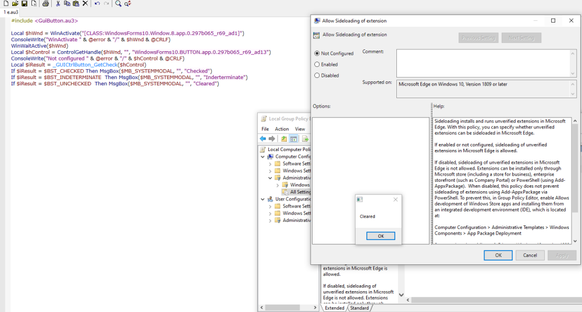Click the message box title icon
This screenshot has height=312, width=582.
(360, 199)
